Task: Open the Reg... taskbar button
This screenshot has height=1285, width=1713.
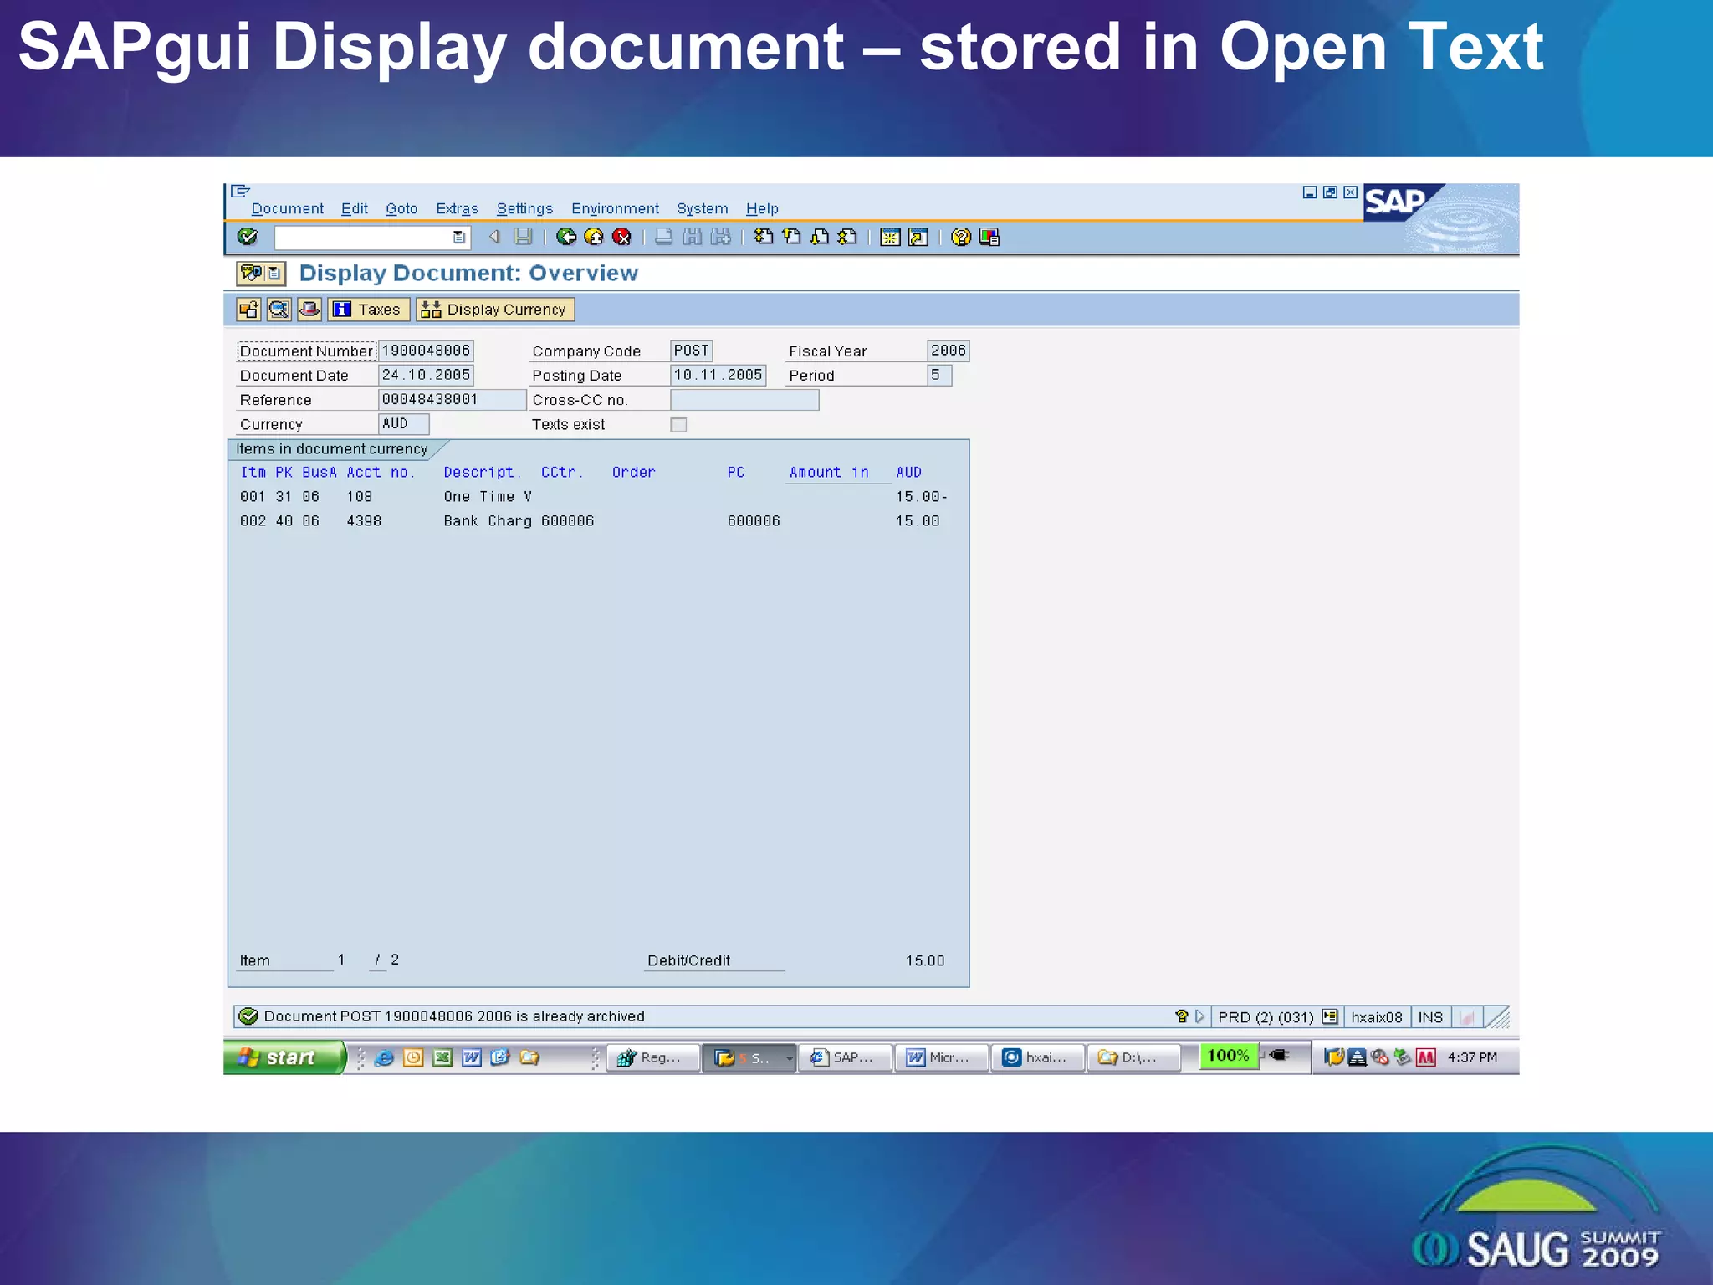Action: point(652,1058)
